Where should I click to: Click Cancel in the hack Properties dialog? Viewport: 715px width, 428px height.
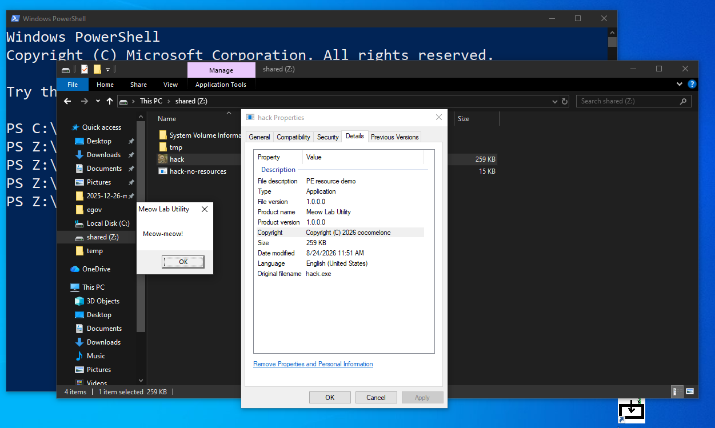coord(376,398)
